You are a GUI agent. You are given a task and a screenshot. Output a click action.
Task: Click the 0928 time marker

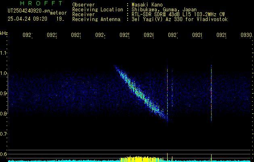197,35
